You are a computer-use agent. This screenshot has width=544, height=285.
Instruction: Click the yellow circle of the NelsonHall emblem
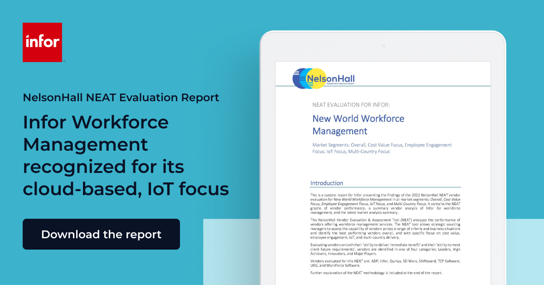pos(318,78)
